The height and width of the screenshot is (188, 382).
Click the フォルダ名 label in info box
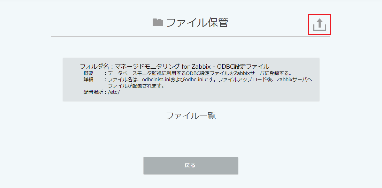[94, 66]
